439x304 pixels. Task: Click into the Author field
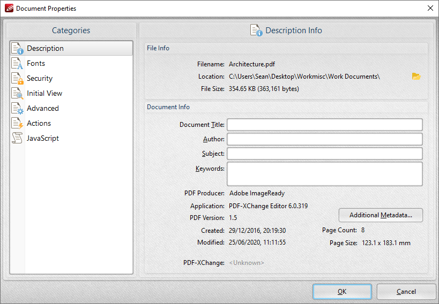(325, 139)
